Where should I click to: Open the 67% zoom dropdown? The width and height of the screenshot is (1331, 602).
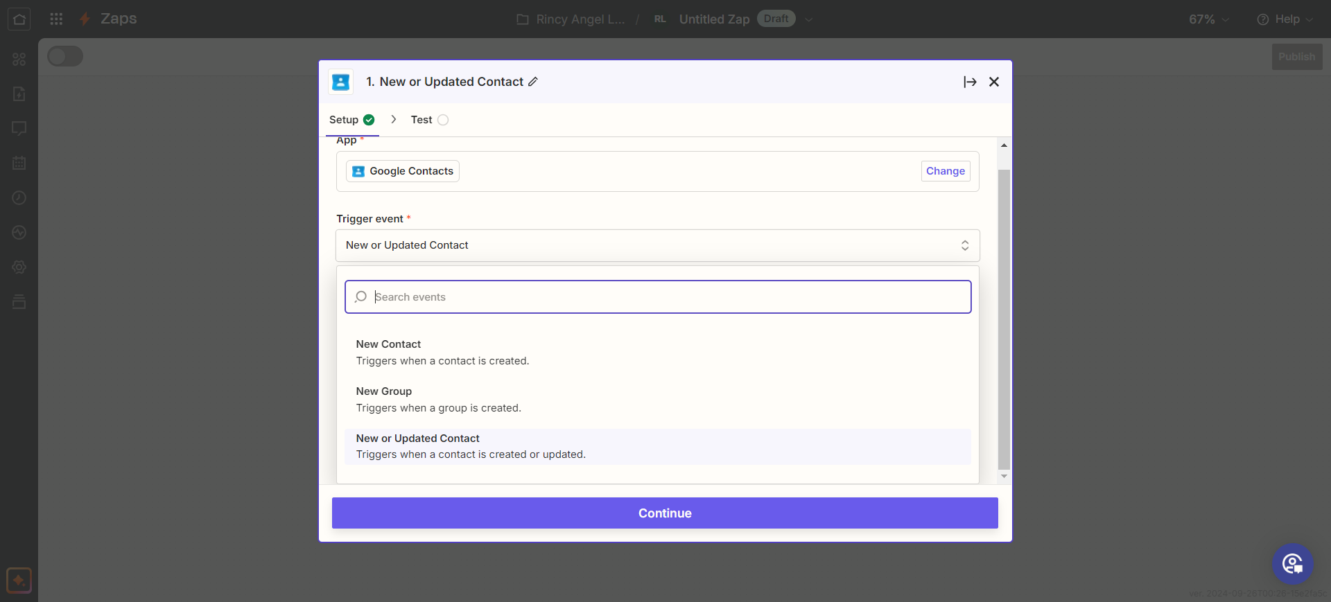pyautogui.click(x=1208, y=19)
